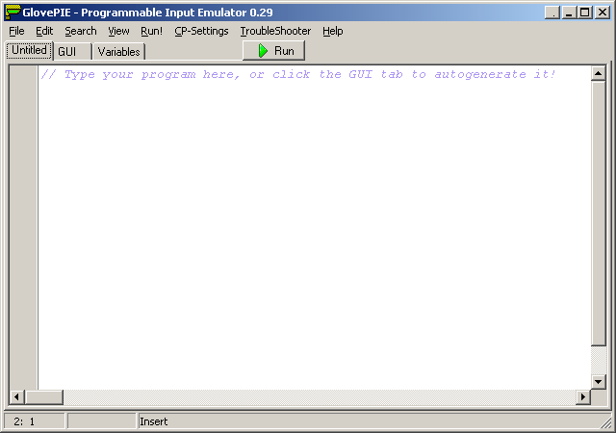Click the cursor position '2: 1' status
The image size is (616, 433).
click(x=35, y=421)
